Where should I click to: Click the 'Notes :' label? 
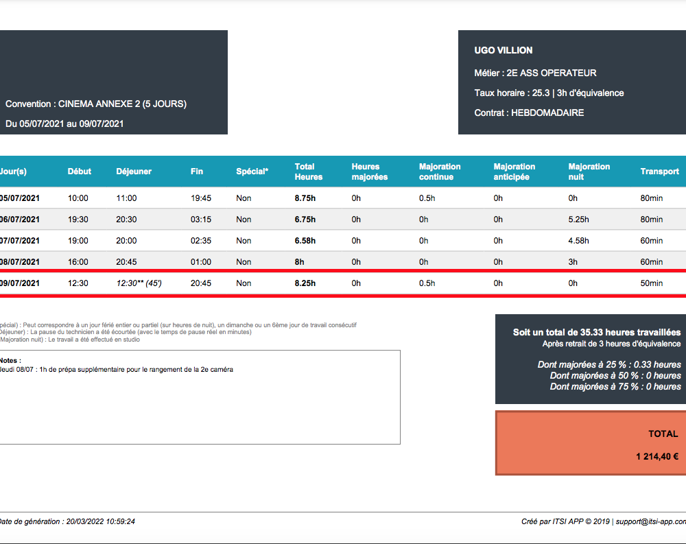(10, 361)
